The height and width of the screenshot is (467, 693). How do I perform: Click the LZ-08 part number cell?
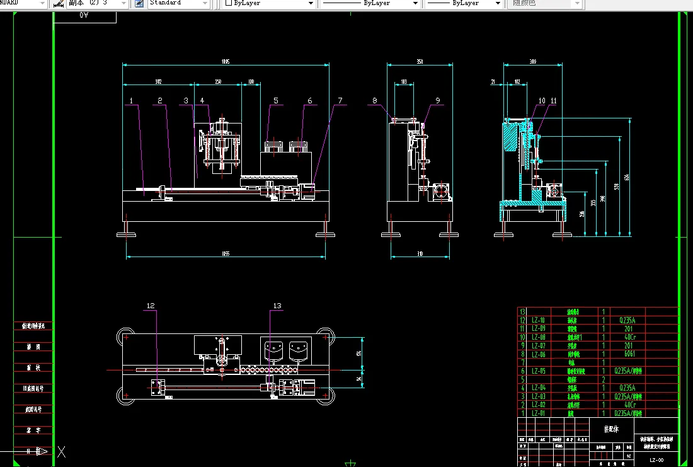point(538,337)
